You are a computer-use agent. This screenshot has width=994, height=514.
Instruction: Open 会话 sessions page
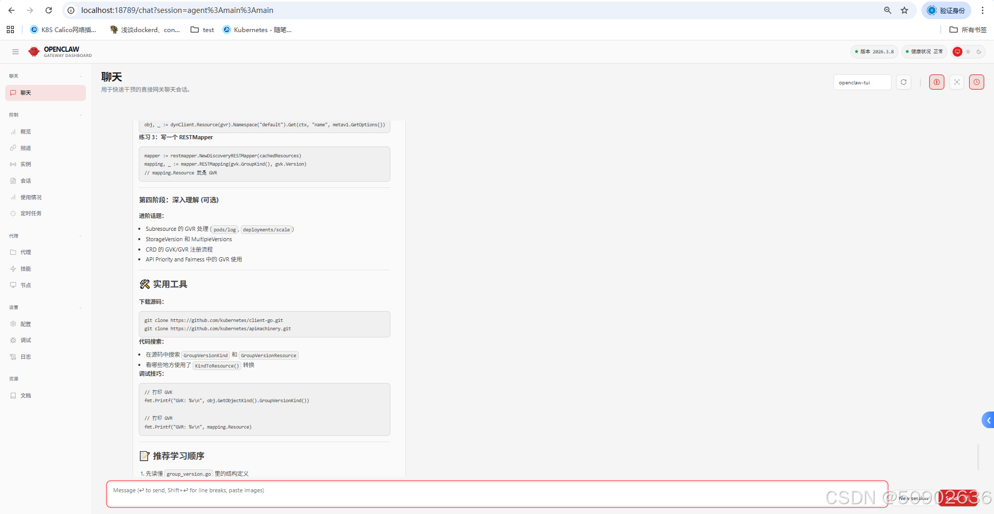click(46, 181)
